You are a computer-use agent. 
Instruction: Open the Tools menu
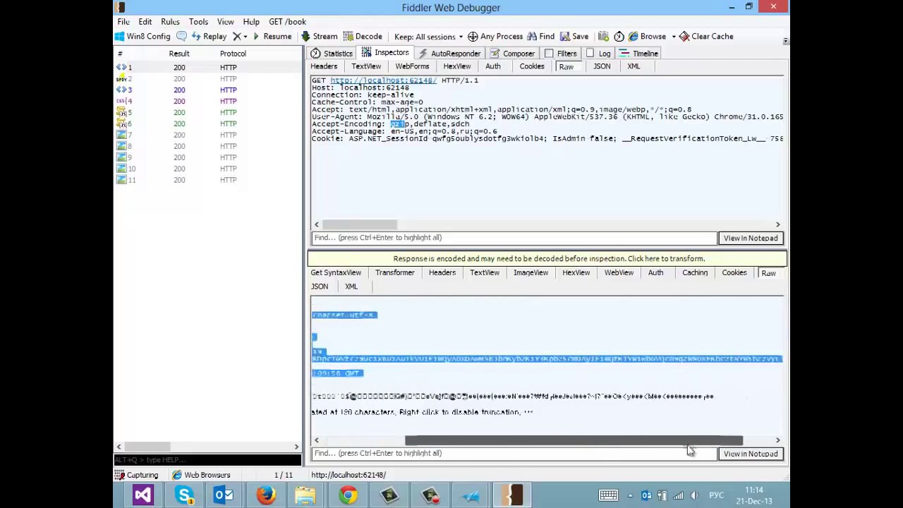click(198, 22)
